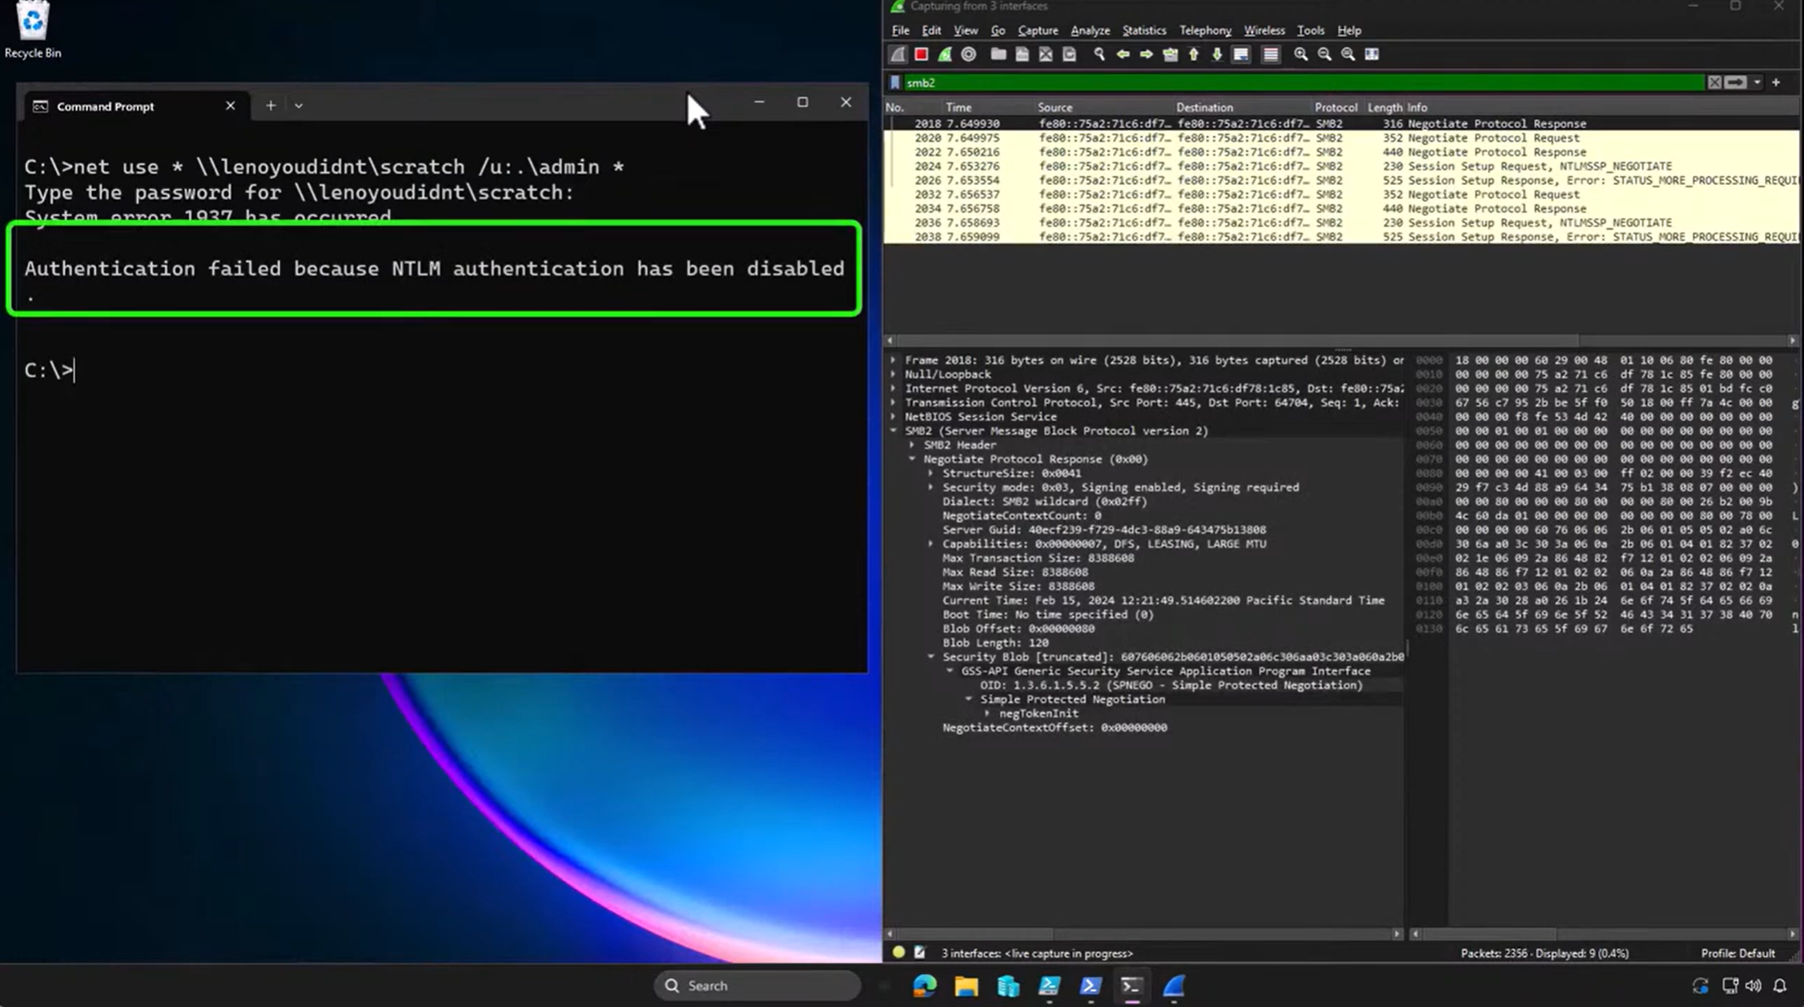Viewport: 1804px width, 1007px height.
Task: Click the find packet magnifier icon
Action: (1099, 54)
